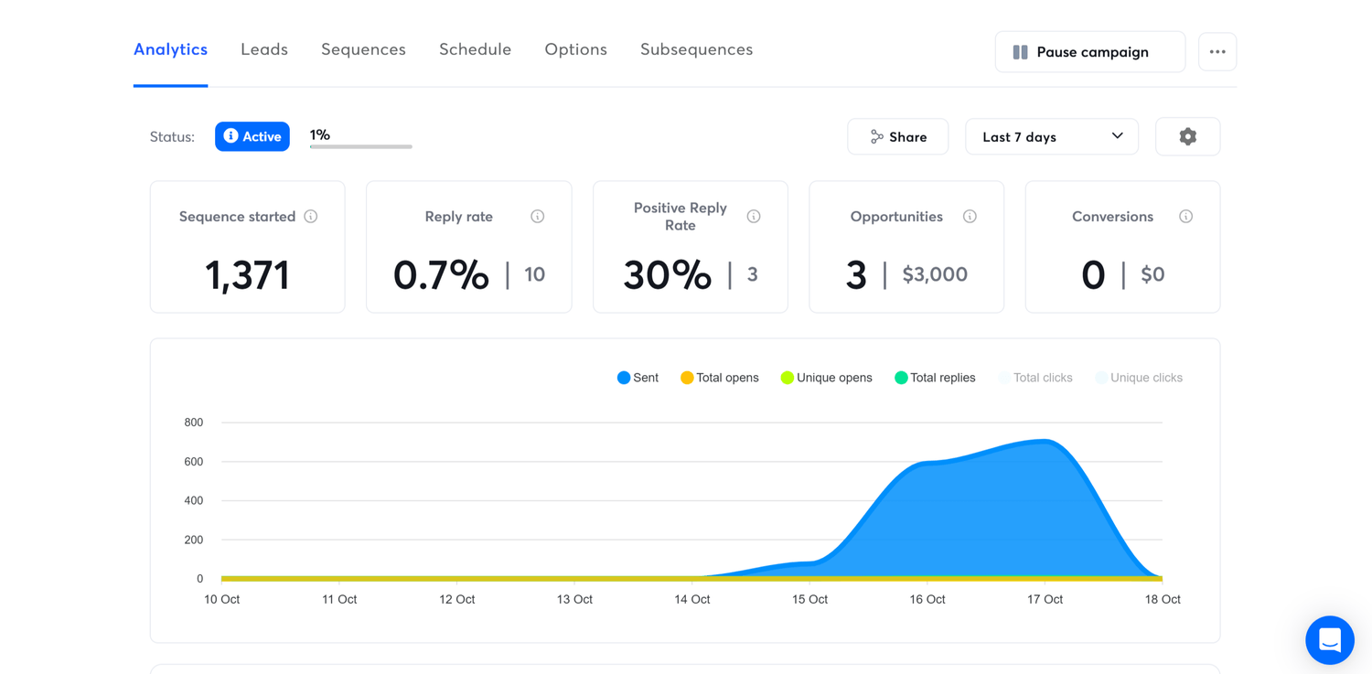Toggle Total opens series in legend
Screen dimensions: 1372x674
pyautogui.click(x=719, y=378)
